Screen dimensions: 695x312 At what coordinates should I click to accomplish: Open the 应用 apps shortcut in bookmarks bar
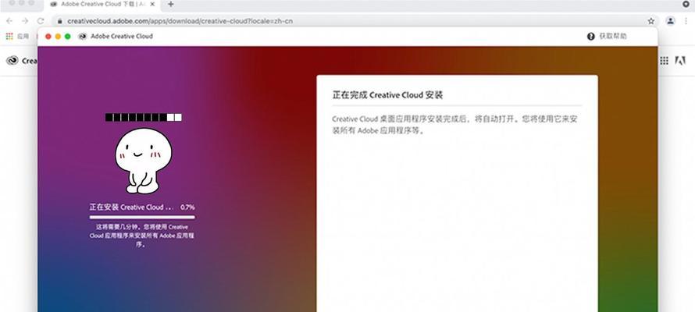(18, 37)
